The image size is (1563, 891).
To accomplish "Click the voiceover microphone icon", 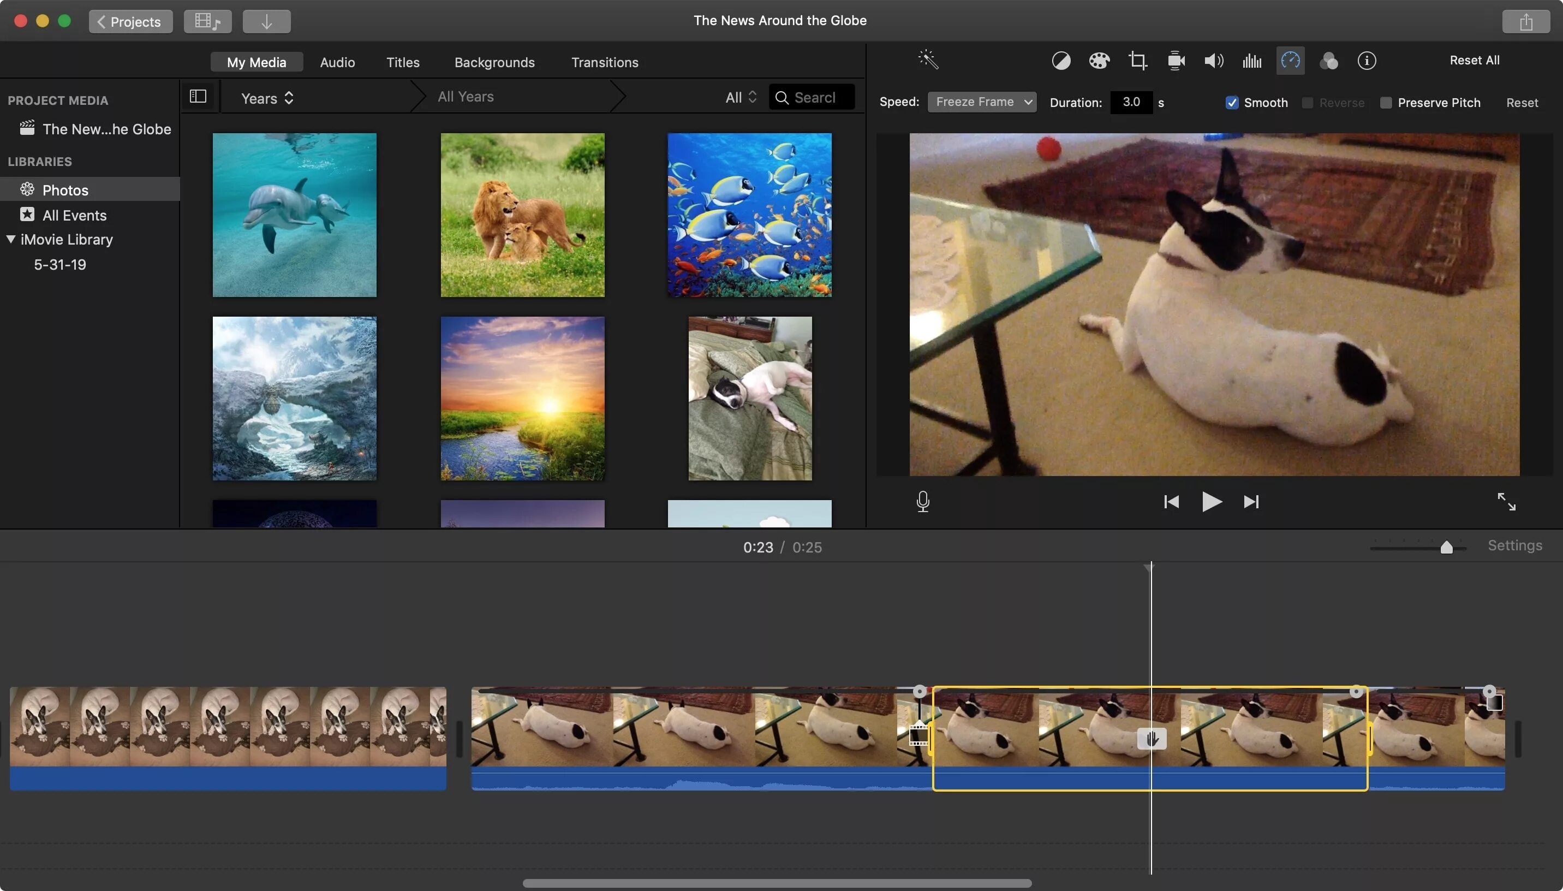I will coord(923,502).
